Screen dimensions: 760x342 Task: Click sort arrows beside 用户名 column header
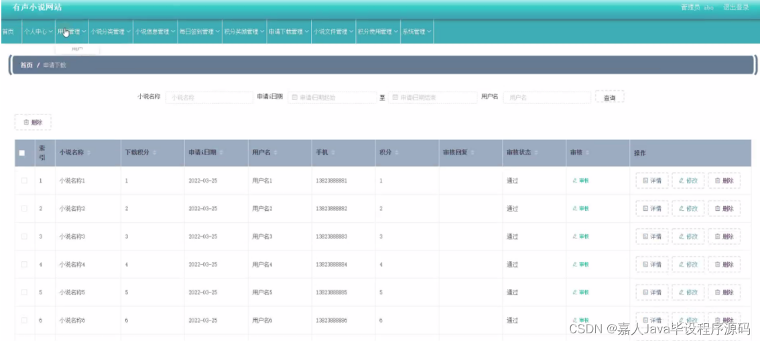coord(275,153)
